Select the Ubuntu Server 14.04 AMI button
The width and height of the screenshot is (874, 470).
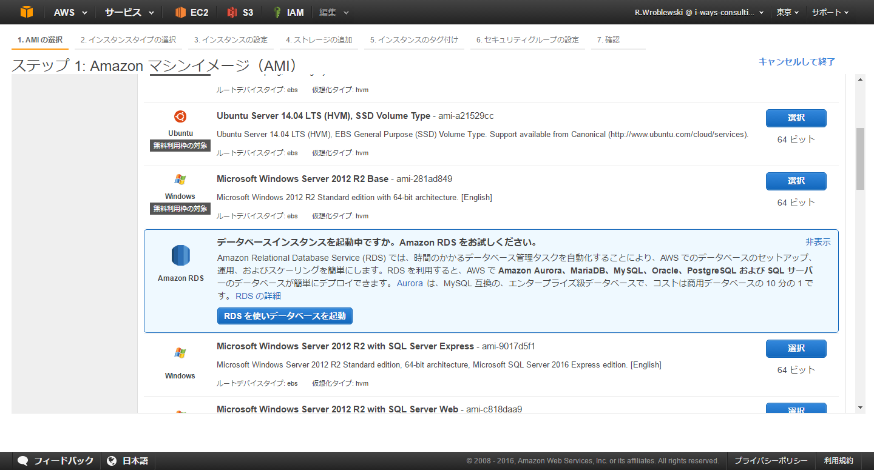pos(796,118)
